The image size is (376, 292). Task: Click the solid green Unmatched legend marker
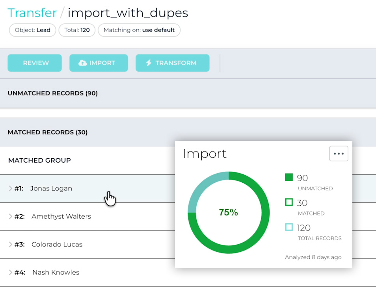point(289,178)
